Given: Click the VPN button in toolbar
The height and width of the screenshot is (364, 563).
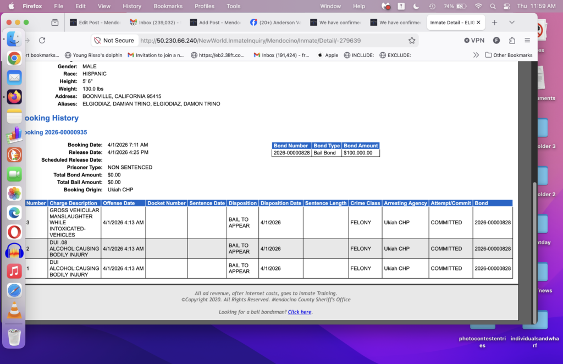Looking at the screenshot, I should (474, 41).
